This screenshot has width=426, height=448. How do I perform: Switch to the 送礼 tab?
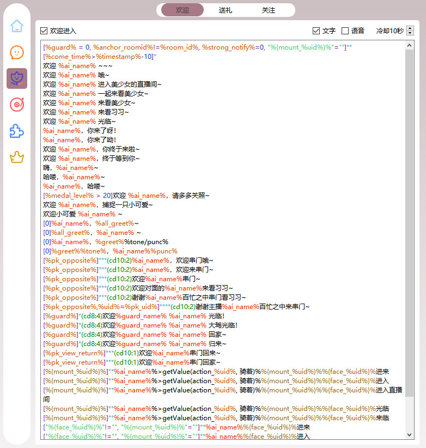coord(226,10)
